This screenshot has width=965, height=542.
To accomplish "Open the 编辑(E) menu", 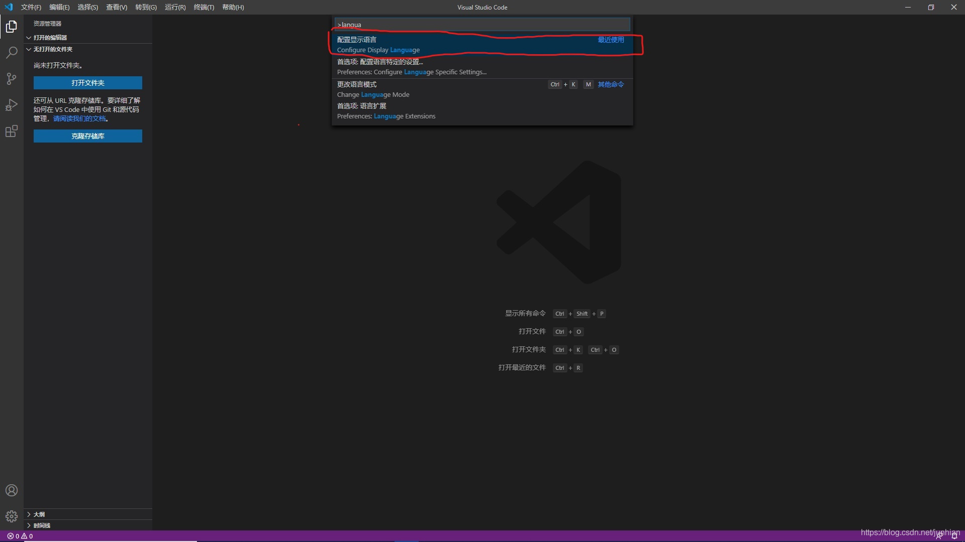I will pos(59,7).
